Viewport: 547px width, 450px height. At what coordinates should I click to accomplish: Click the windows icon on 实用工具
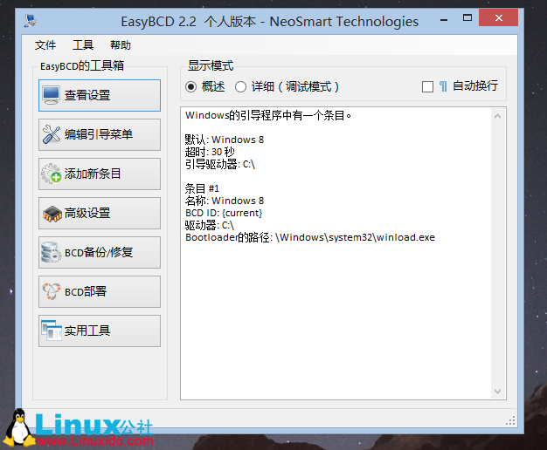[52, 331]
